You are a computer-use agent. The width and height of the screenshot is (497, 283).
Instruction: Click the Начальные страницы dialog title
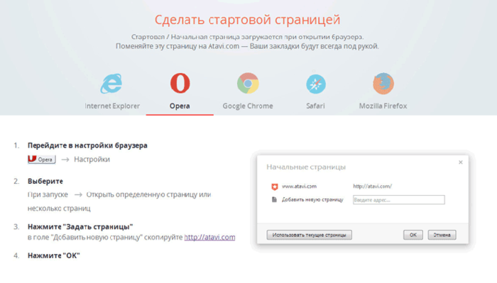point(306,167)
